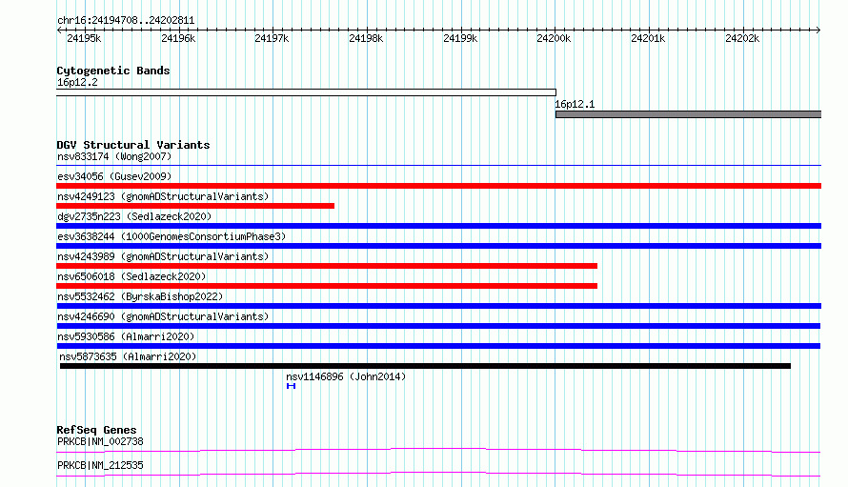
Task: Open variant nsv833174 (Wong2007) label
Action: [x=114, y=157]
